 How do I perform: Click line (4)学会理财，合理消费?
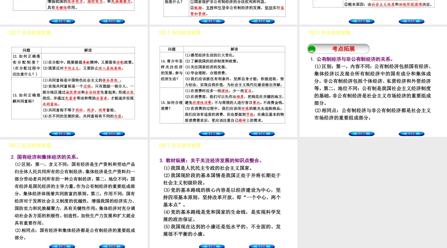coord(206,73)
